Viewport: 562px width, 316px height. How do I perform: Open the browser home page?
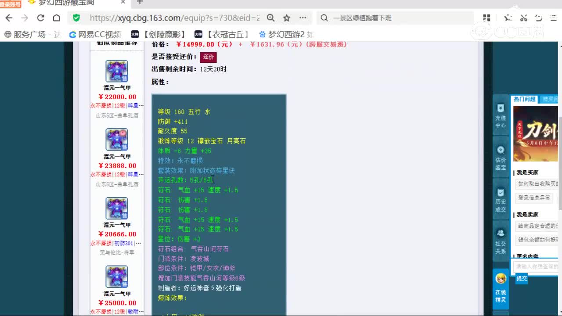(x=57, y=18)
